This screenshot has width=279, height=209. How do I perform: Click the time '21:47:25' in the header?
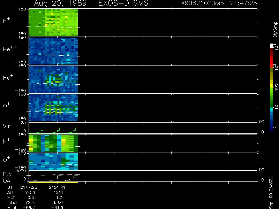click(x=243, y=3)
